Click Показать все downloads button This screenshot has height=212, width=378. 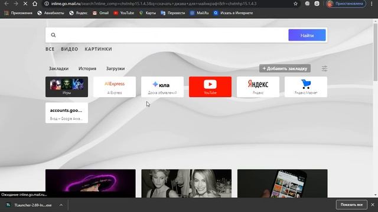(x=351, y=205)
